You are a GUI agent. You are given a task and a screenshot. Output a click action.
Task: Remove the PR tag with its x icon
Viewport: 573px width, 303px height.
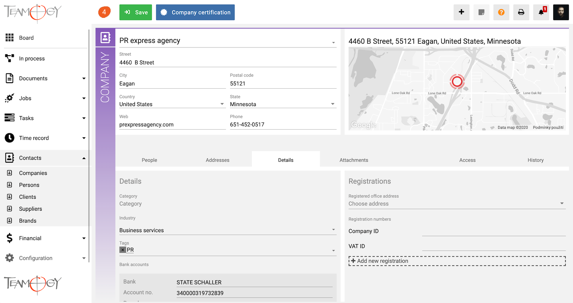(123, 250)
